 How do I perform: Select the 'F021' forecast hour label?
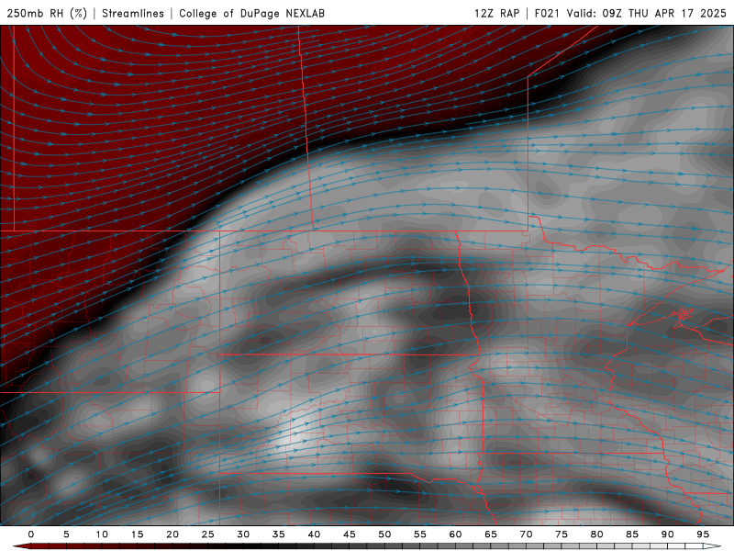pos(547,13)
